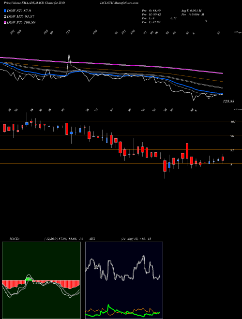Click the 96 price axis label
Viewport: 242px width, 319px height.
click(x=232, y=136)
